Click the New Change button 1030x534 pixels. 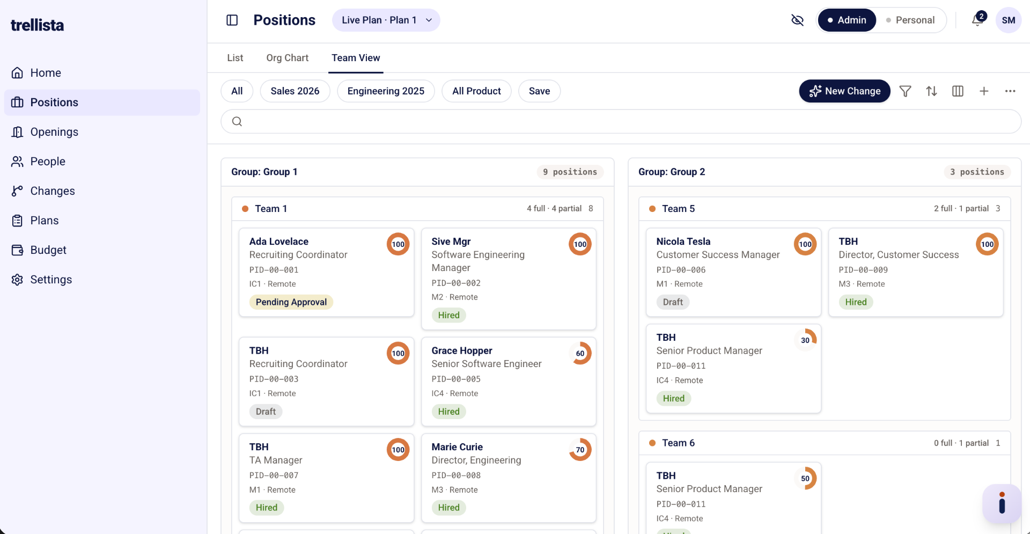click(844, 91)
